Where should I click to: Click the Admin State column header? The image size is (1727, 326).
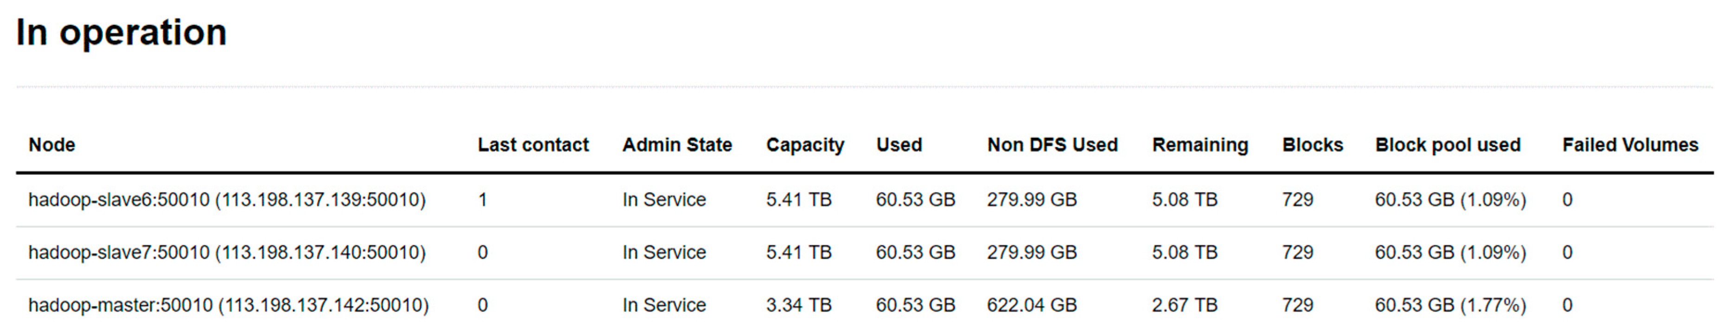[677, 145]
